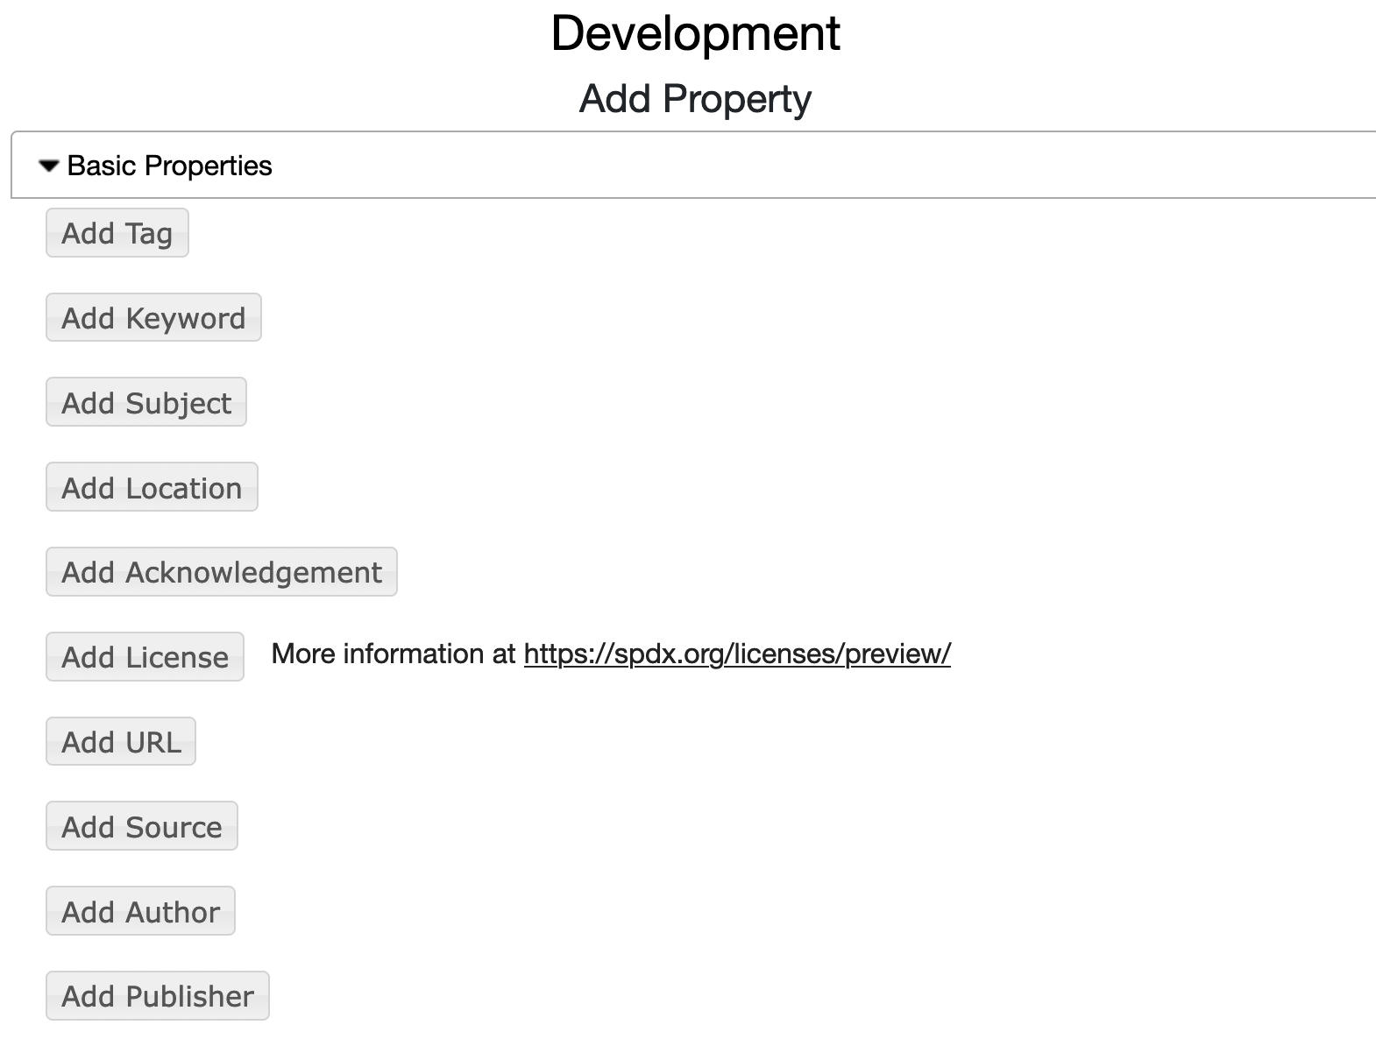Image resolution: width=1376 pixels, height=1039 pixels.
Task: Click the Add Tag button
Action: (117, 233)
